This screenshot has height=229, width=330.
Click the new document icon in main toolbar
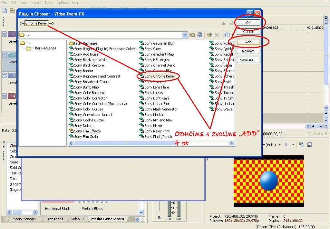[x=5, y=11]
